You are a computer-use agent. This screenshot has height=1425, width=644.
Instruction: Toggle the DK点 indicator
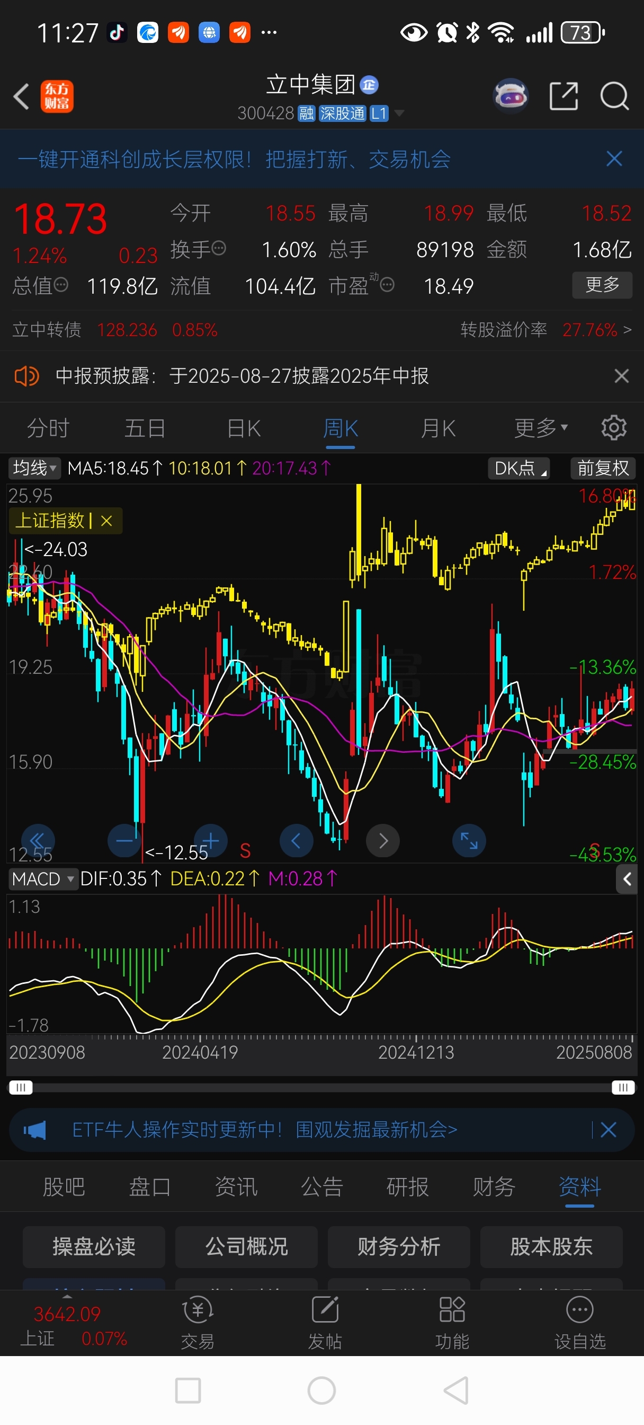pos(518,468)
